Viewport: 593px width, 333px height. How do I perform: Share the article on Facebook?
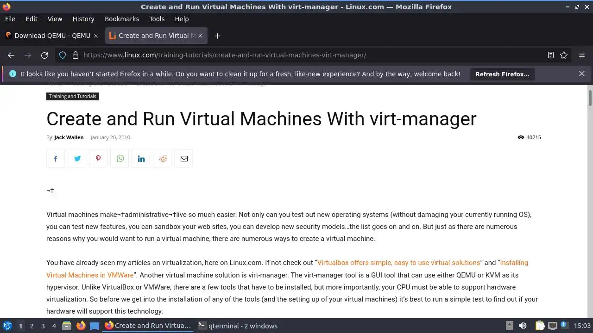[x=56, y=159]
